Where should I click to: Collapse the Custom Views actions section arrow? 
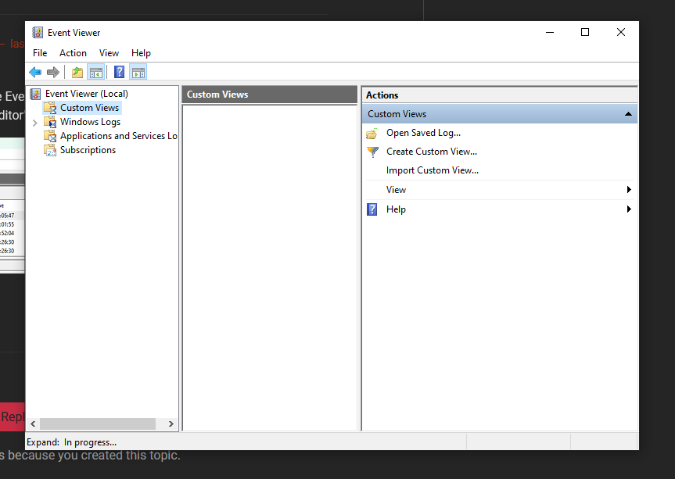[628, 114]
